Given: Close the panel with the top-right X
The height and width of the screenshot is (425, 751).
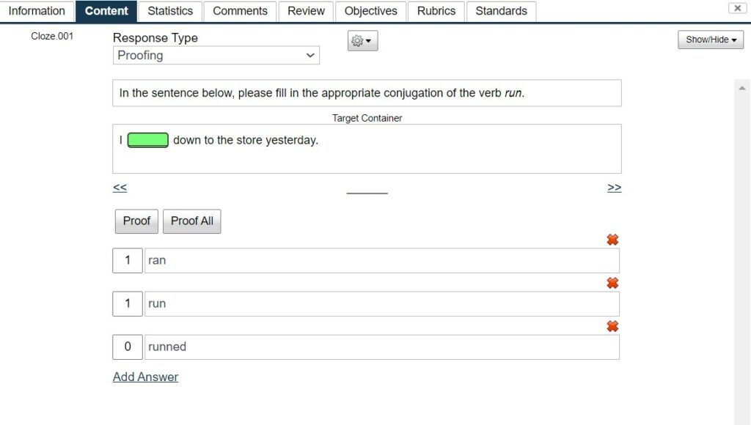Looking at the screenshot, I should 737,8.
